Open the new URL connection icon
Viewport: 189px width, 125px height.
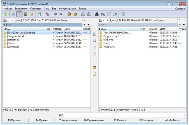pos(89,14)
